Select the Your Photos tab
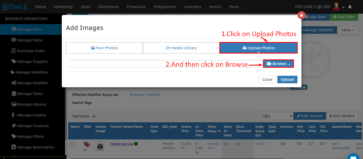Screen dimensions: 363x159 point(104,48)
